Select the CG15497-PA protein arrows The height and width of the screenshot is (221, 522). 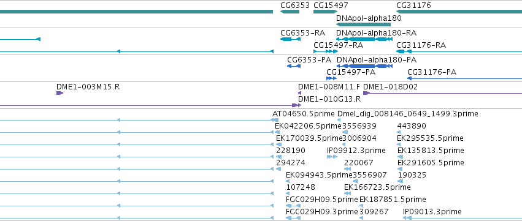tap(331, 78)
